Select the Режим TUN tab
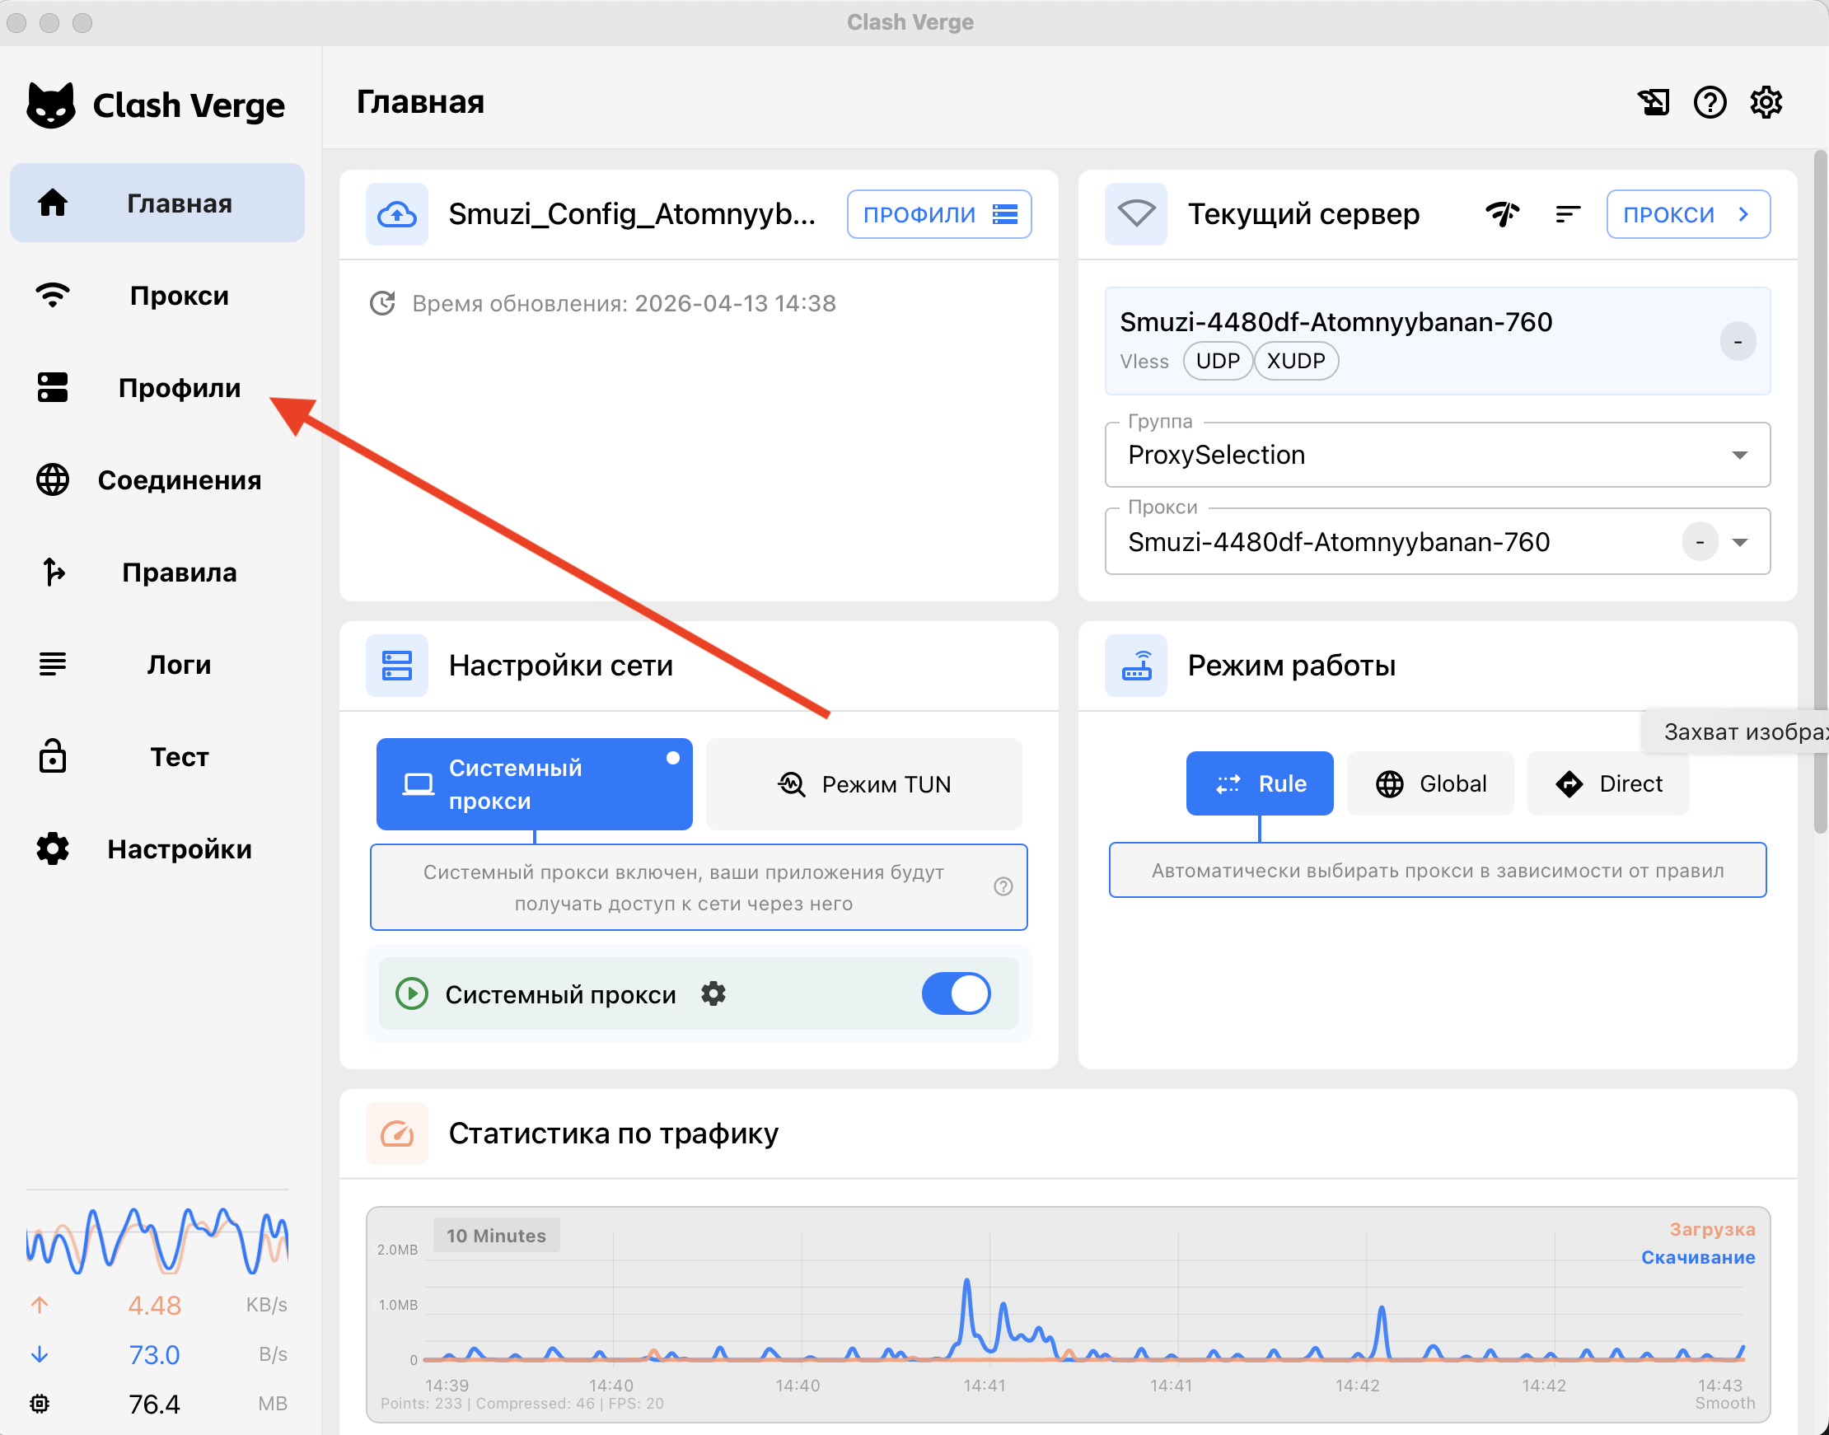1829x1435 pixels. tap(863, 784)
